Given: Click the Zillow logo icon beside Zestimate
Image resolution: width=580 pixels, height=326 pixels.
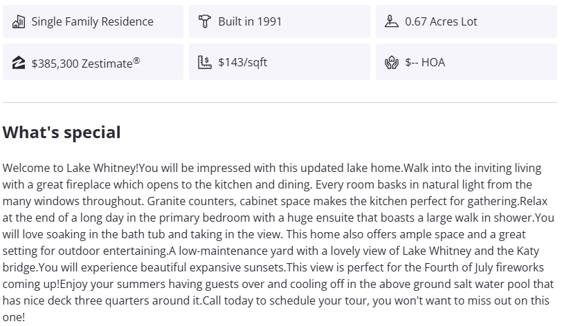Looking at the screenshot, I should [x=19, y=63].
